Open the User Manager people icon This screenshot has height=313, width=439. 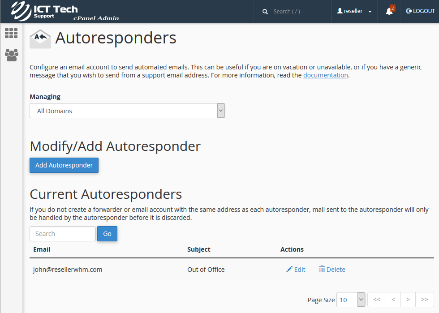[x=11, y=55]
